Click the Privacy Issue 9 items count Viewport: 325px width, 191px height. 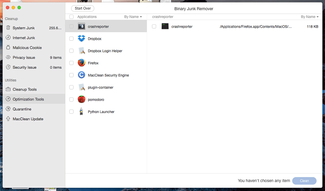coord(56,57)
